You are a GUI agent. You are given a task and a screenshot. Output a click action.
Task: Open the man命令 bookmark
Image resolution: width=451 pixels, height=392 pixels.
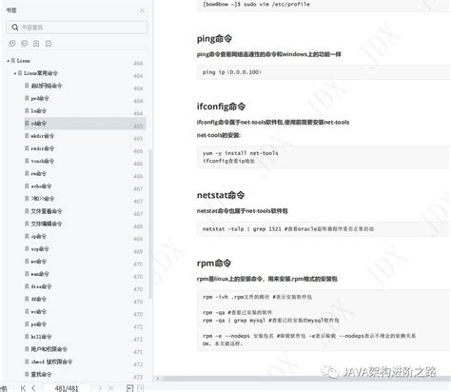40,274
